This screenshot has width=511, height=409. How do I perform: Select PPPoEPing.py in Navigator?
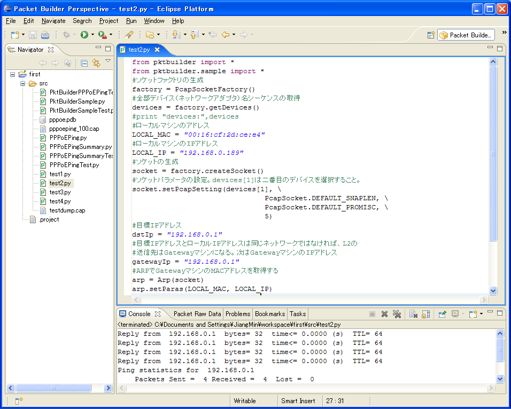pos(68,138)
